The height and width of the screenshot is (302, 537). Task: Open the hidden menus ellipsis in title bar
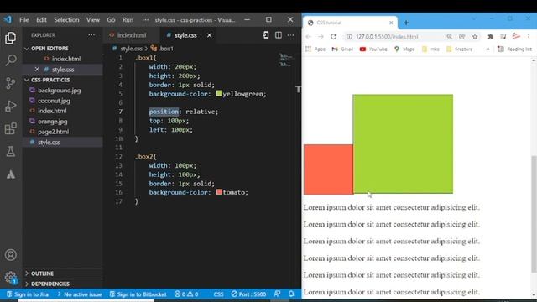(145, 20)
